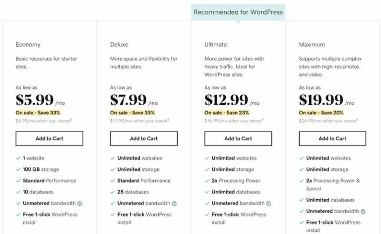Click Maximum plan bandwidth help icon

363,211
